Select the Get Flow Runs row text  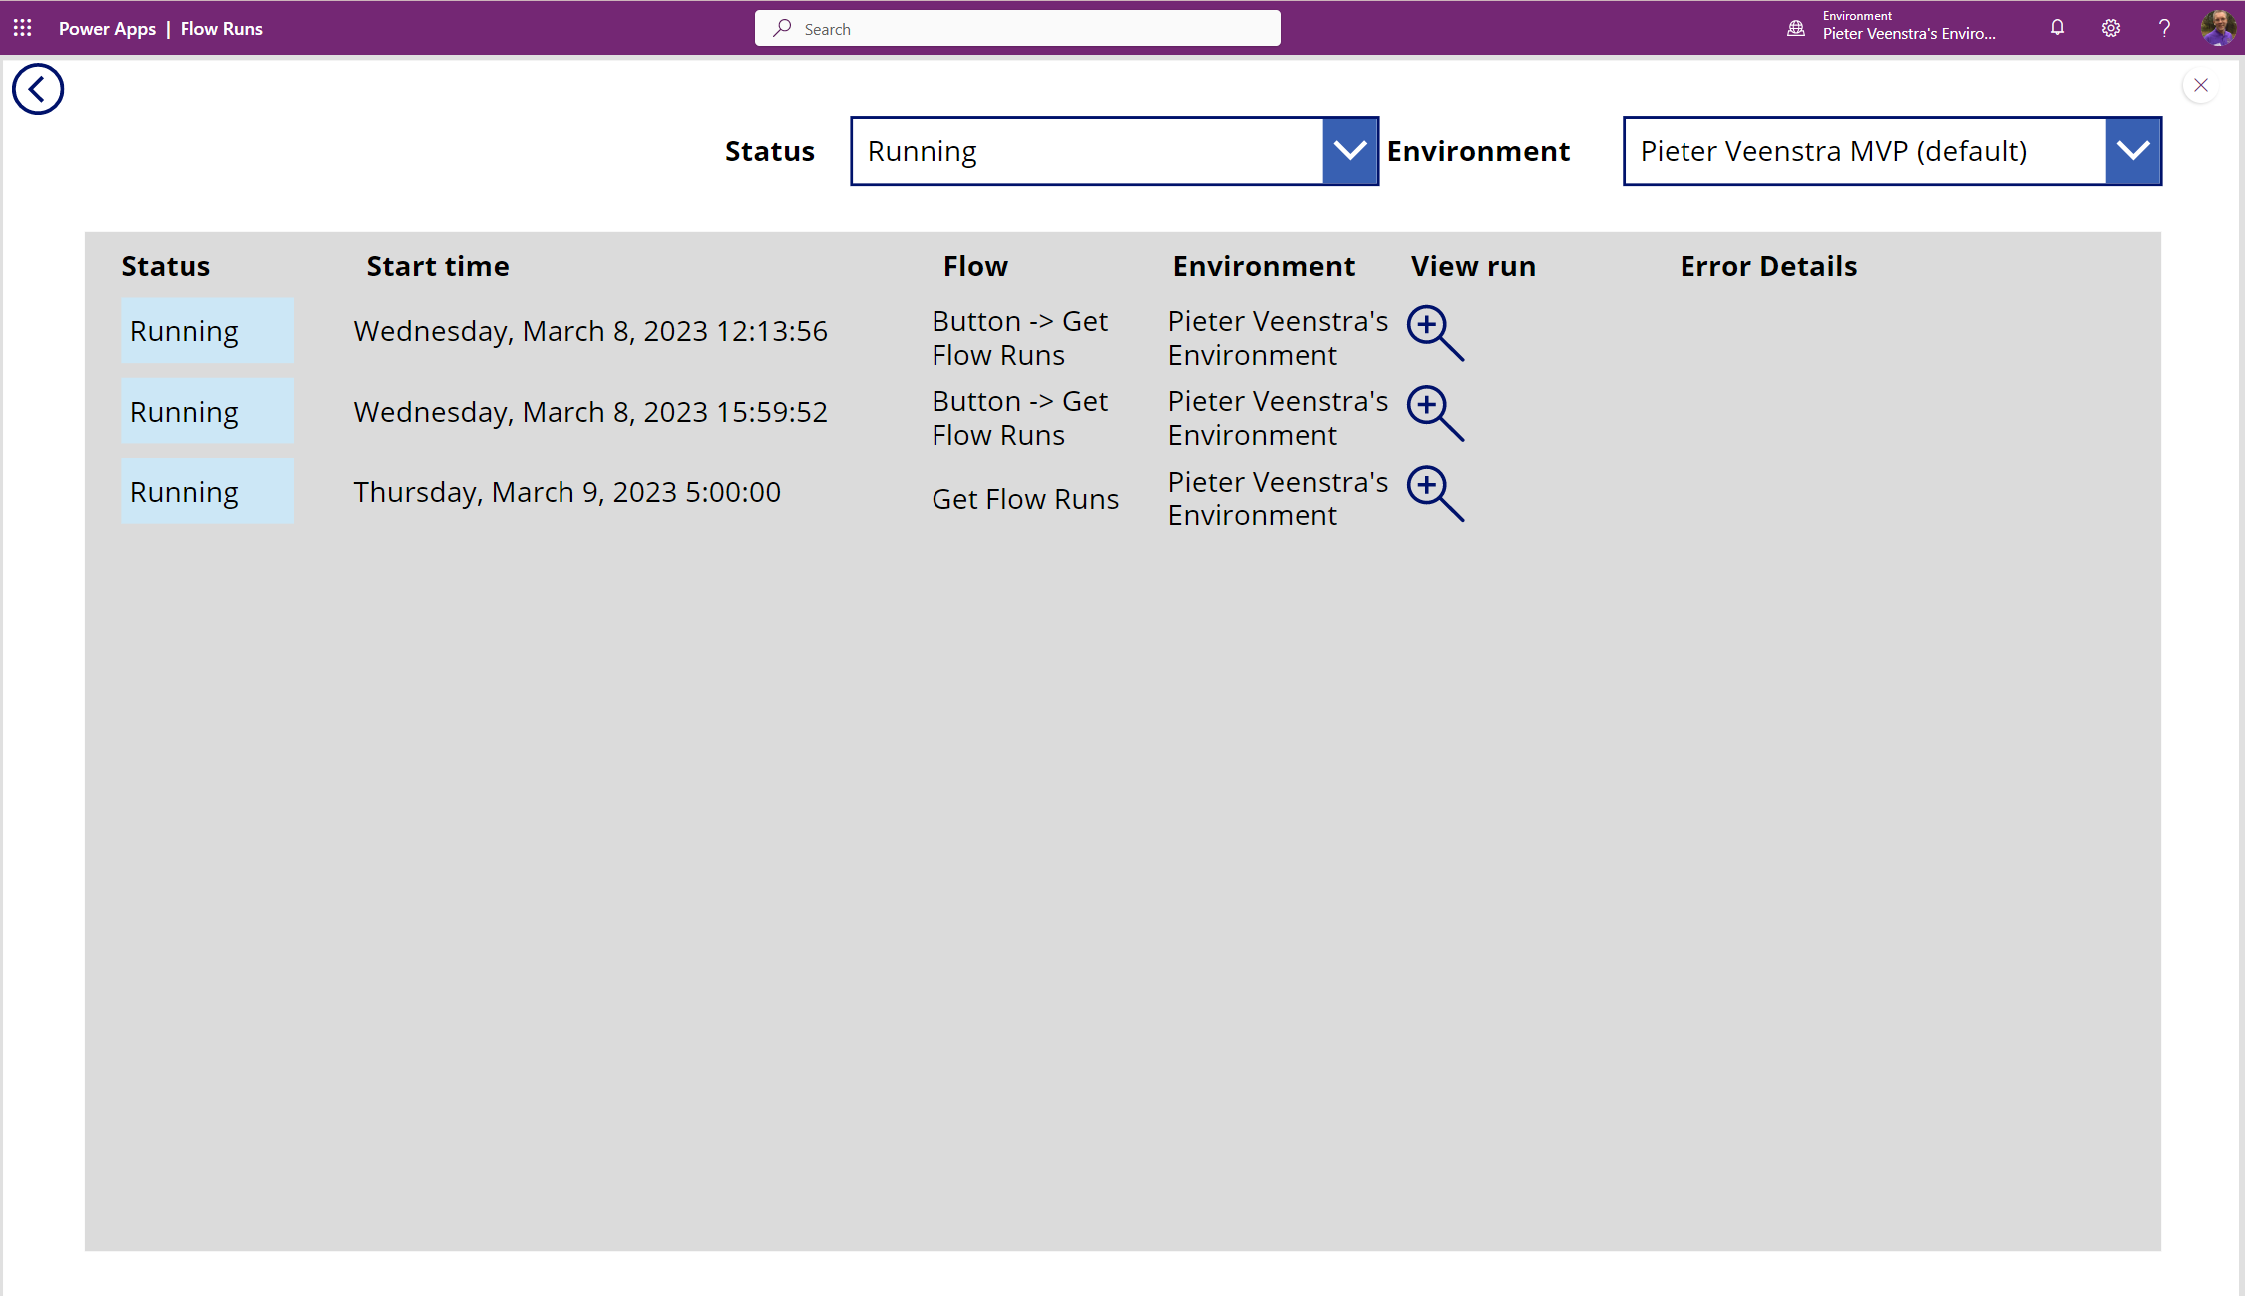(1024, 499)
